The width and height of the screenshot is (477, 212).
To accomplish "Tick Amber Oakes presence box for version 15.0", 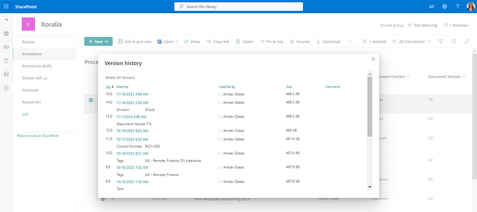I will [x=220, y=94].
